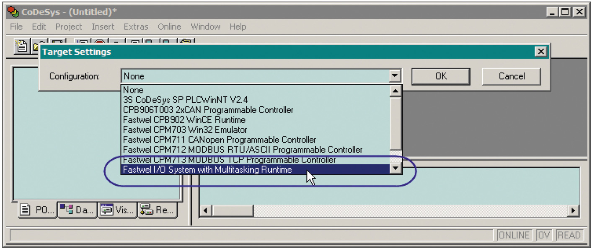Open the Insert menu
This screenshot has height=249, width=592.
[x=103, y=27]
